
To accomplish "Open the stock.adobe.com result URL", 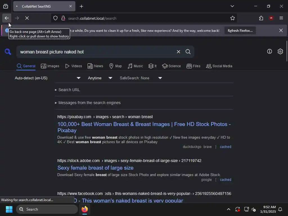I will click(x=129, y=161).
